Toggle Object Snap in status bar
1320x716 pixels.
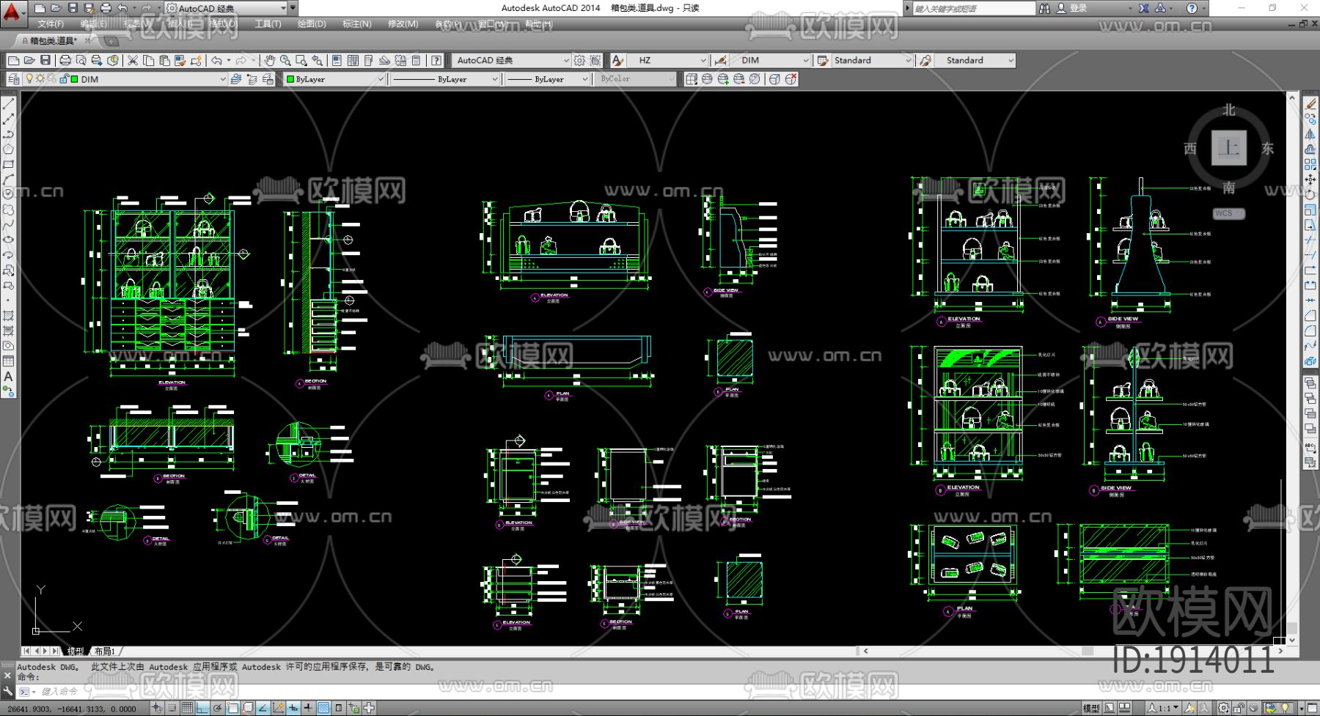pyautogui.click(x=233, y=708)
